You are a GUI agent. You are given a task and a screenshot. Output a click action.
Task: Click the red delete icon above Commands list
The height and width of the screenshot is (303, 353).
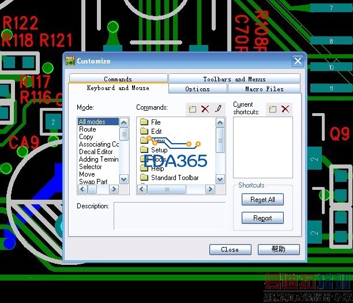tap(205, 109)
